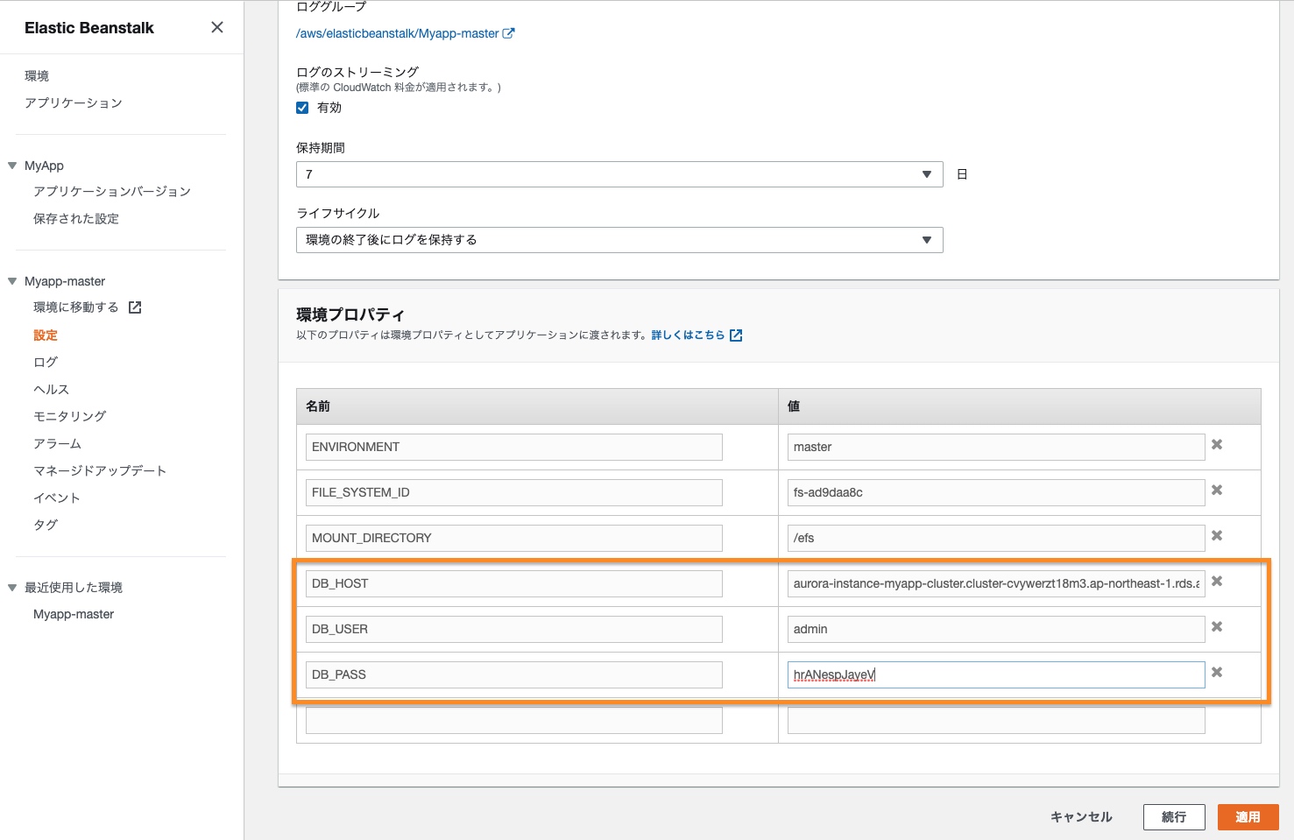
Task: Open ログ in the sidebar
Action: click(46, 362)
